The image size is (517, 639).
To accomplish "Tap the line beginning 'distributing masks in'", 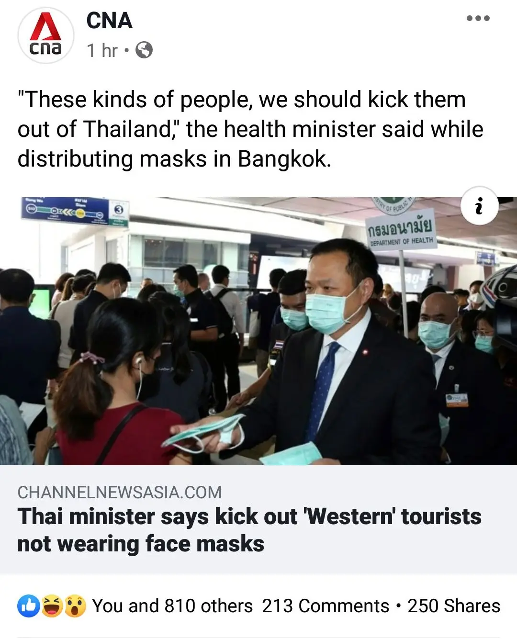I will click(174, 158).
